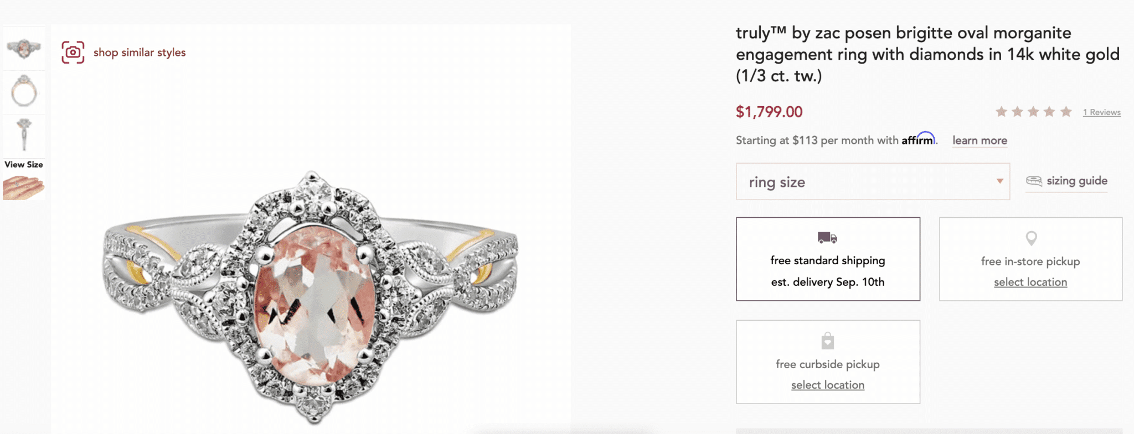This screenshot has width=1134, height=434.
Task: Open the ring size dropdown arrow
Action: pyautogui.click(x=999, y=181)
